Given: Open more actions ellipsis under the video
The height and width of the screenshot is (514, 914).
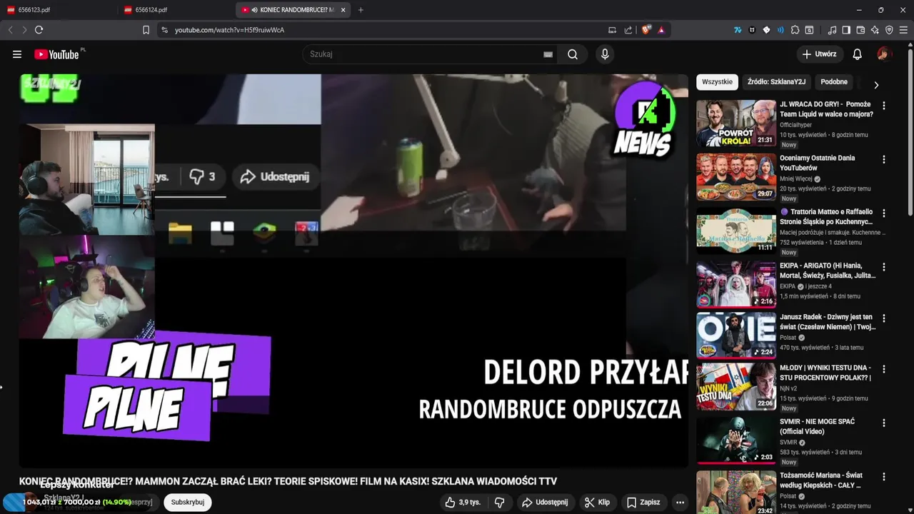Looking at the screenshot, I should (x=680, y=503).
